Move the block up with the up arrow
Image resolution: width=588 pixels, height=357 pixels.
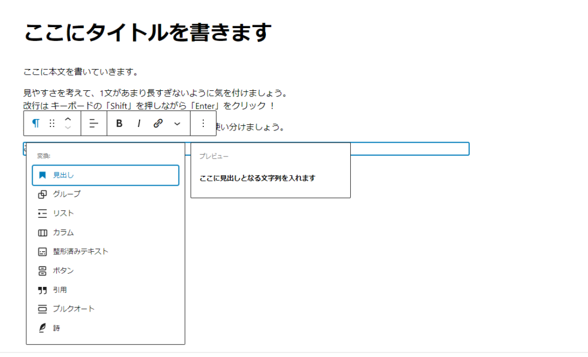click(x=68, y=119)
